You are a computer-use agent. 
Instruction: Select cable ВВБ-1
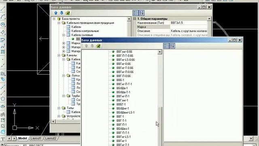pos(120,80)
